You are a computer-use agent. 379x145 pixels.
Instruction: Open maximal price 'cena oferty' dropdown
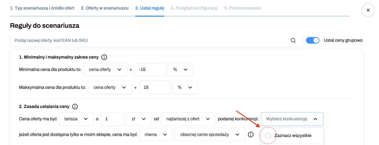110,88
